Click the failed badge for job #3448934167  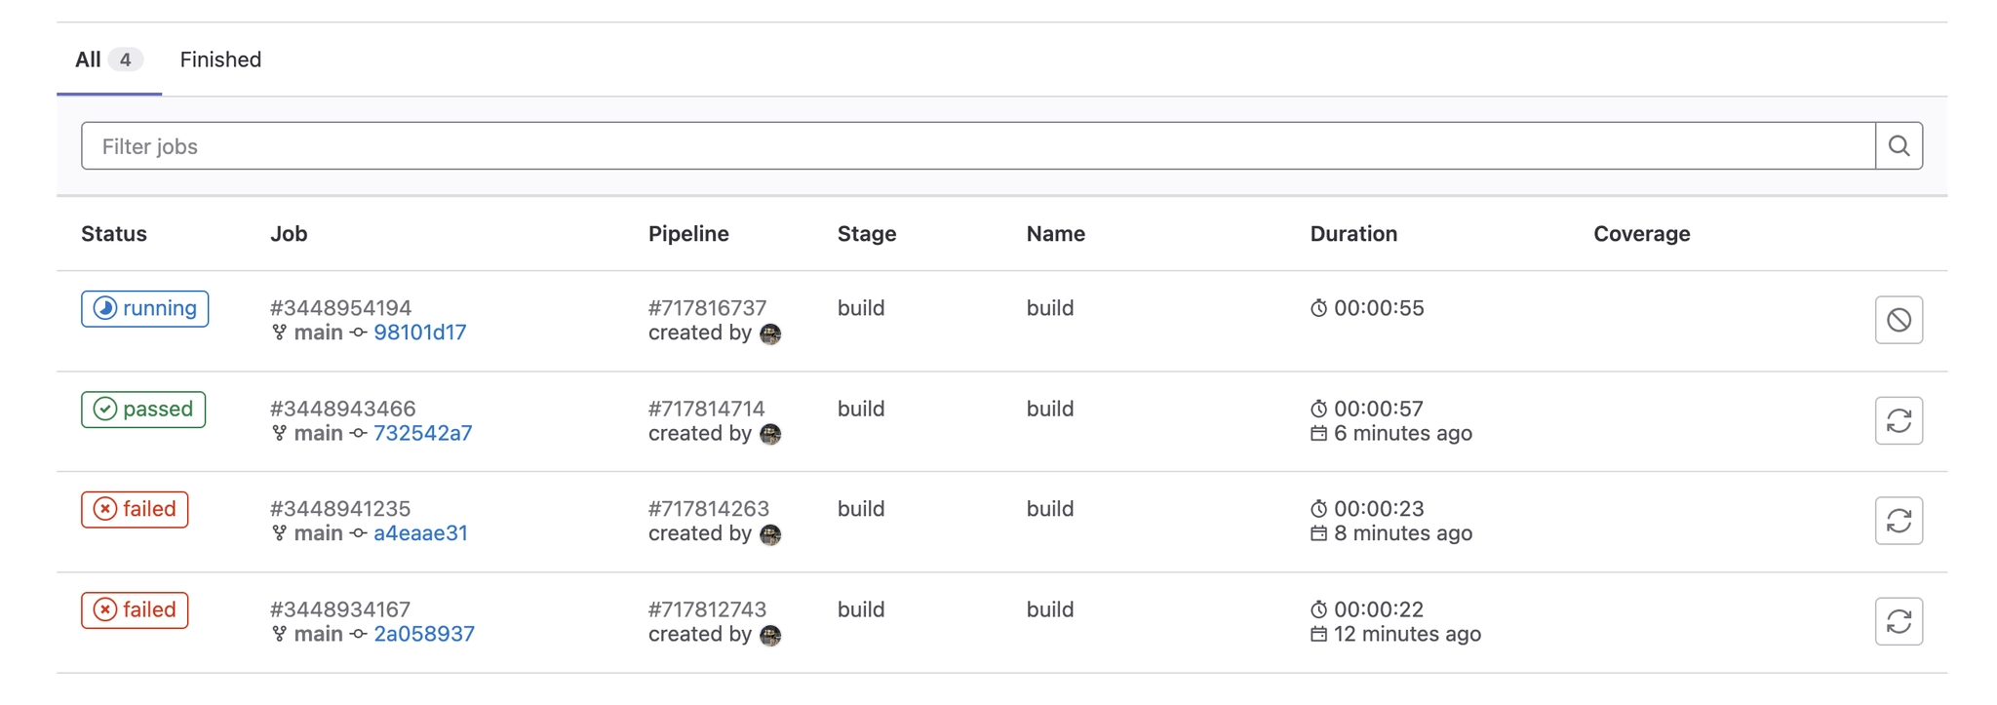tap(135, 610)
